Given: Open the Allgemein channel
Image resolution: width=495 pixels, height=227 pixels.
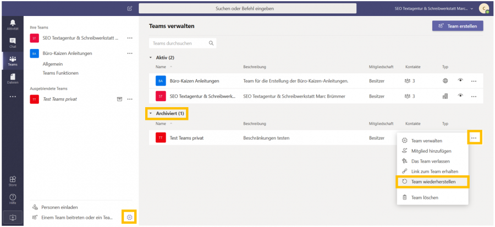Looking at the screenshot, I should coord(53,64).
